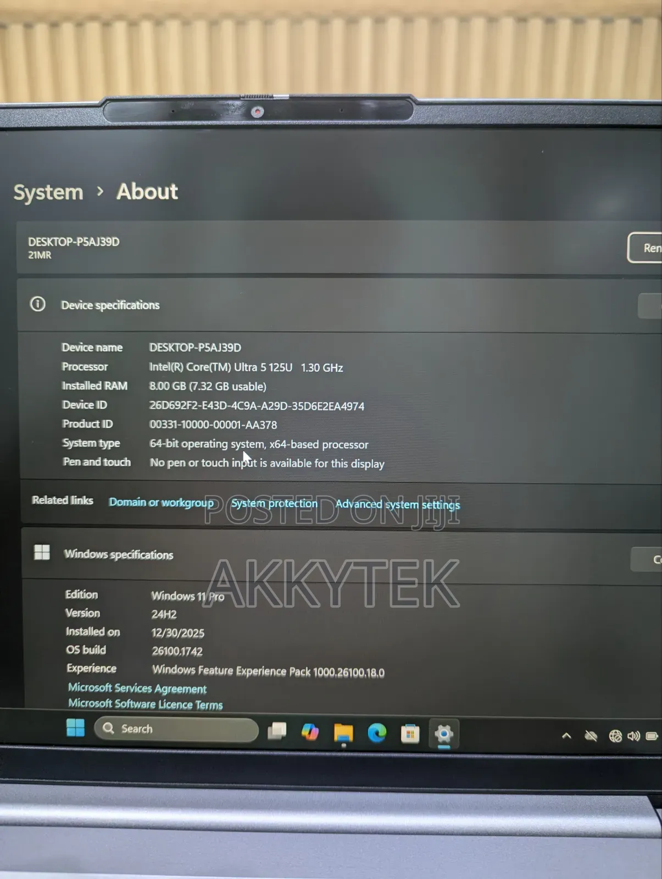Click the About page heading
Screen dimensions: 662x879
(x=147, y=192)
